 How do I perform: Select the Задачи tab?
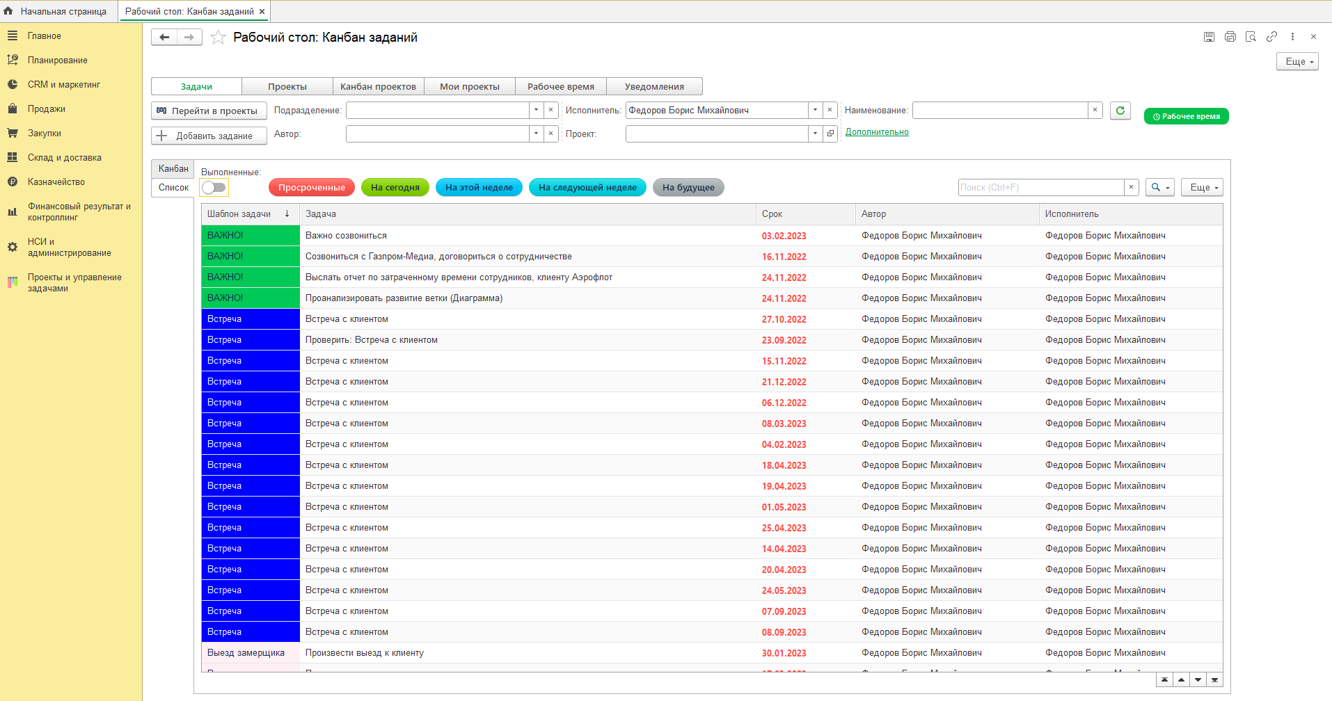(x=196, y=86)
